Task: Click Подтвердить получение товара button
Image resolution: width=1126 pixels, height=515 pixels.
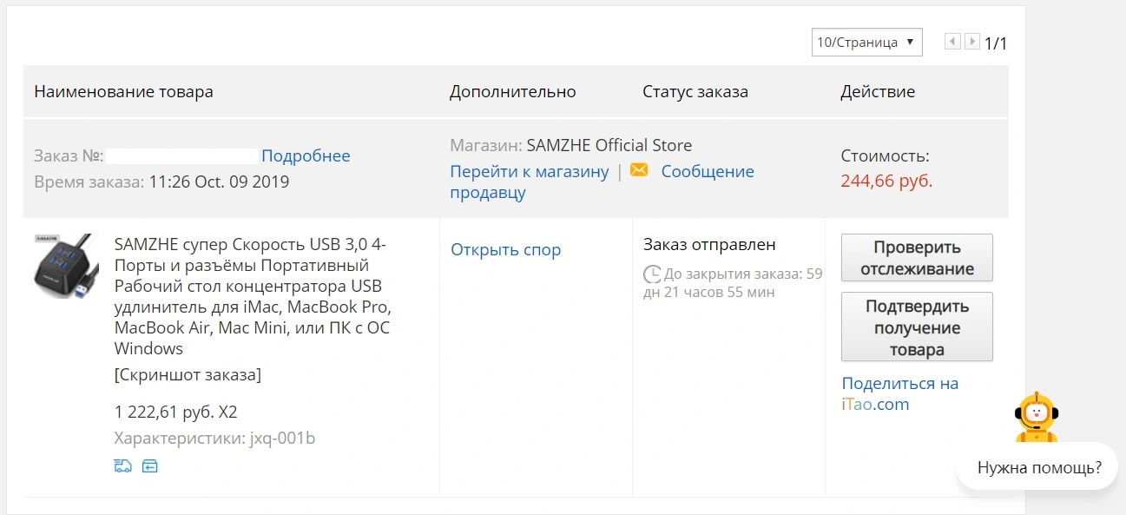Action: [917, 327]
